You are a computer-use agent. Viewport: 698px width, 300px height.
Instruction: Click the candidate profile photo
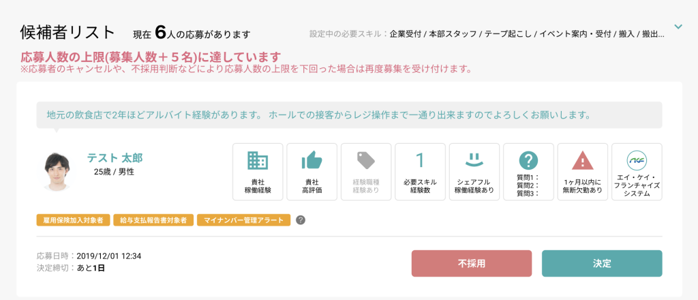[57, 172]
